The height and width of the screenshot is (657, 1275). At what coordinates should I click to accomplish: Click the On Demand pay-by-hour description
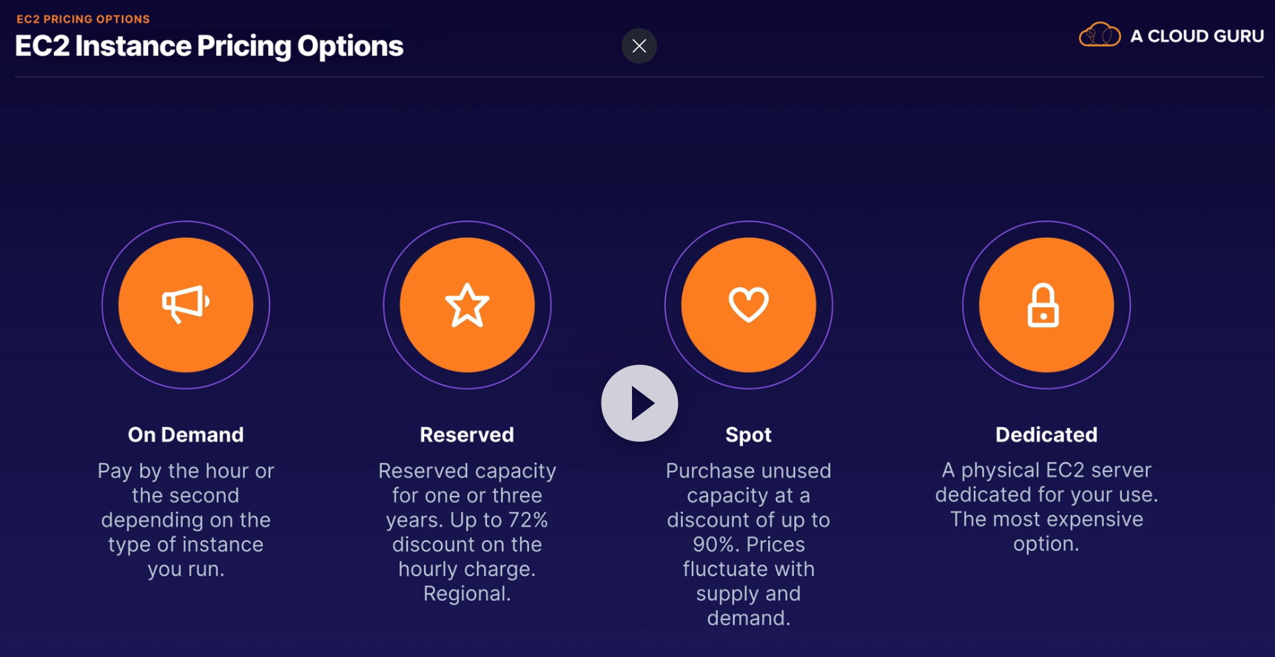[x=186, y=519]
